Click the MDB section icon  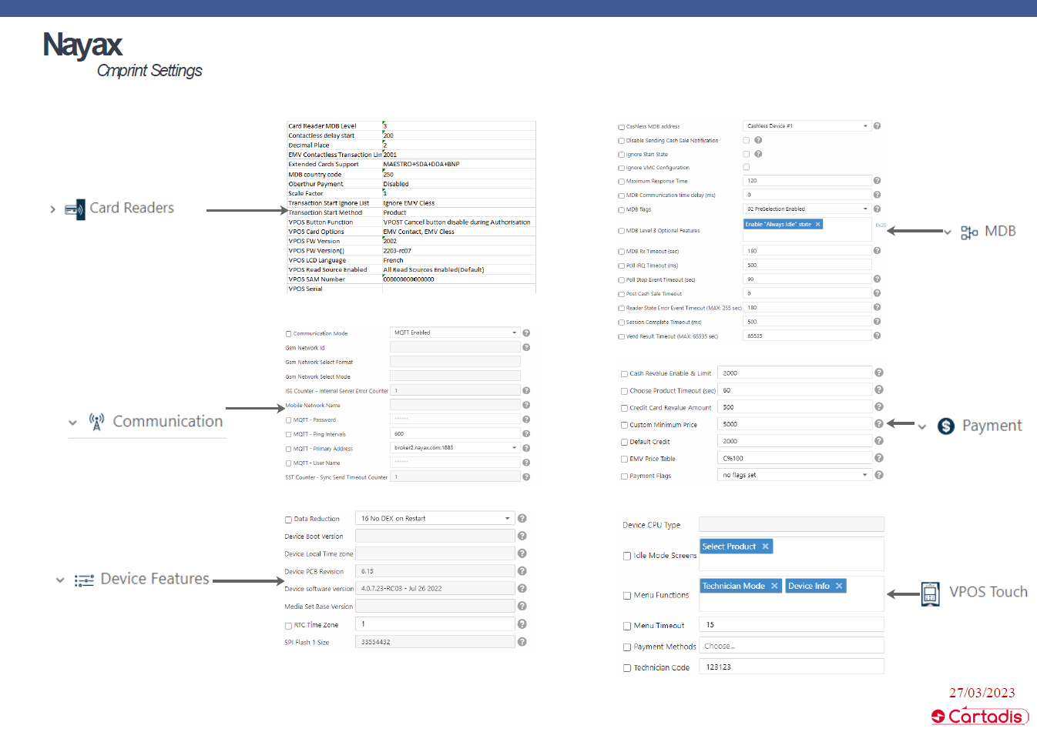click(x=969, y=232)
